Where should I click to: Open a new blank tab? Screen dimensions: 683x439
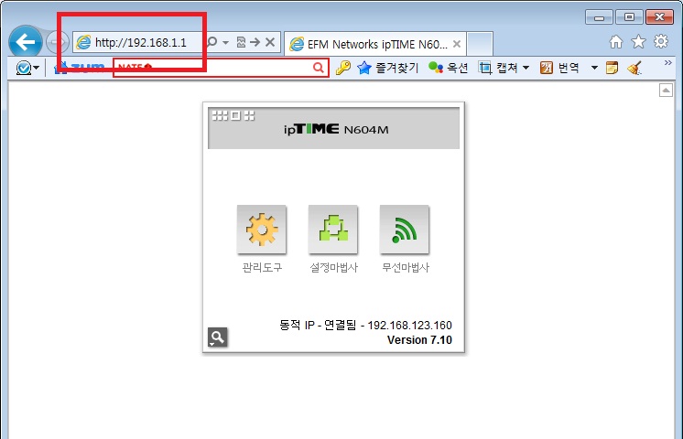click(480, 44)
